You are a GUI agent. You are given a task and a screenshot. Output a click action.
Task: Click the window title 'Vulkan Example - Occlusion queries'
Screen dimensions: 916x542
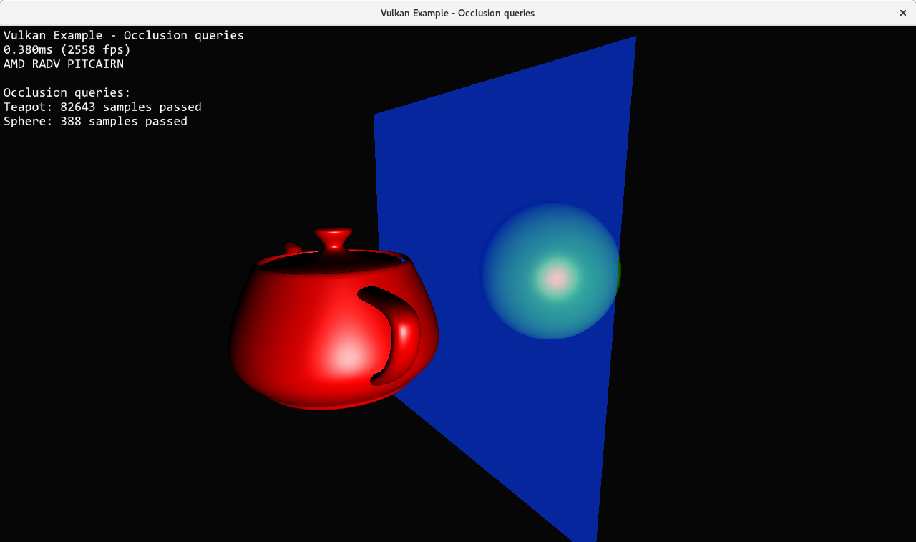pyautogui.click(x=457, y=13)
